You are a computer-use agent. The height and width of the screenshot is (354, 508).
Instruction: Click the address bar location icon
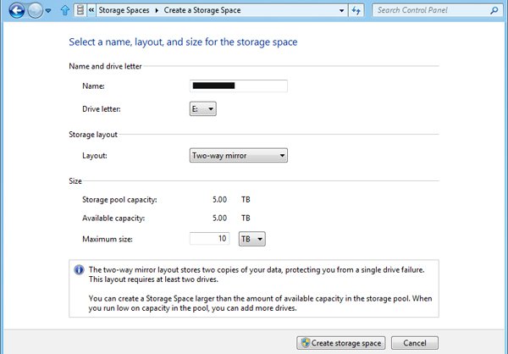tap(80, 11)
